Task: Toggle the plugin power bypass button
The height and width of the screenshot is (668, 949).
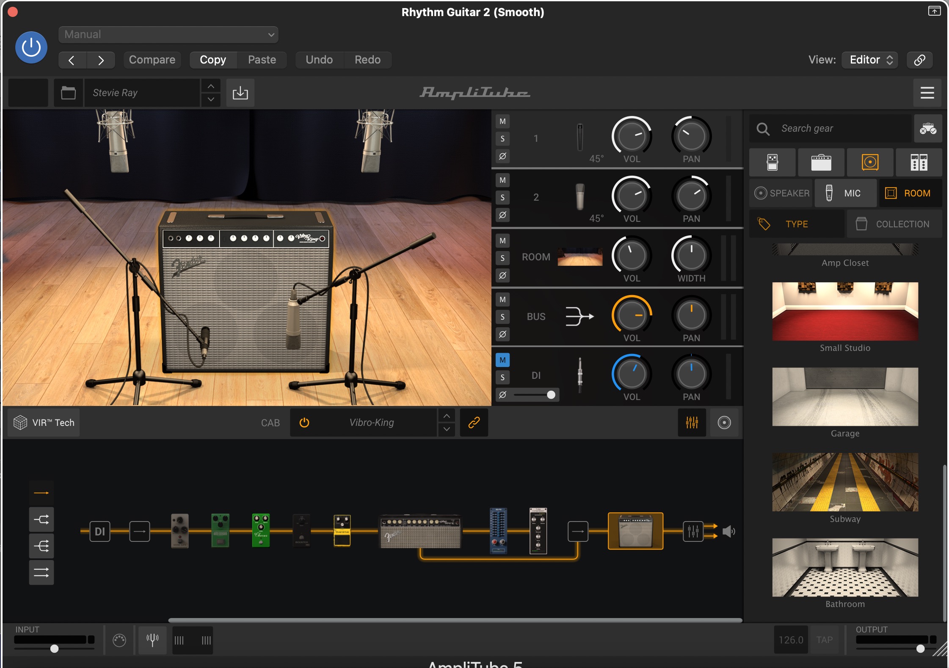Action: click(x=31, y=47)
